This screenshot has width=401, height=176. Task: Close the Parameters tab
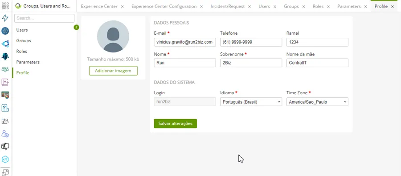click(x=365, y=7)
